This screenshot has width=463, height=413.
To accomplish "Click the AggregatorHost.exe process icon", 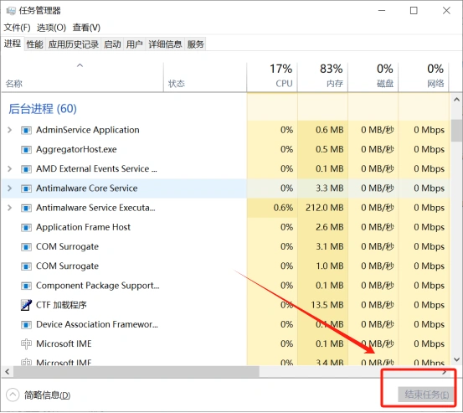I will (26, 149).
